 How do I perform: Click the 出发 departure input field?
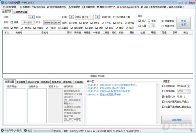[x=18, y=17]
